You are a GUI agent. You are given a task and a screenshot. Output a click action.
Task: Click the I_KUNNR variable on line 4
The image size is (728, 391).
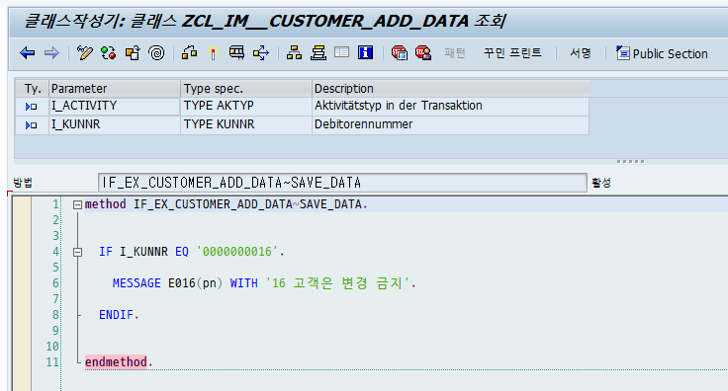click(x=143, y=252)
